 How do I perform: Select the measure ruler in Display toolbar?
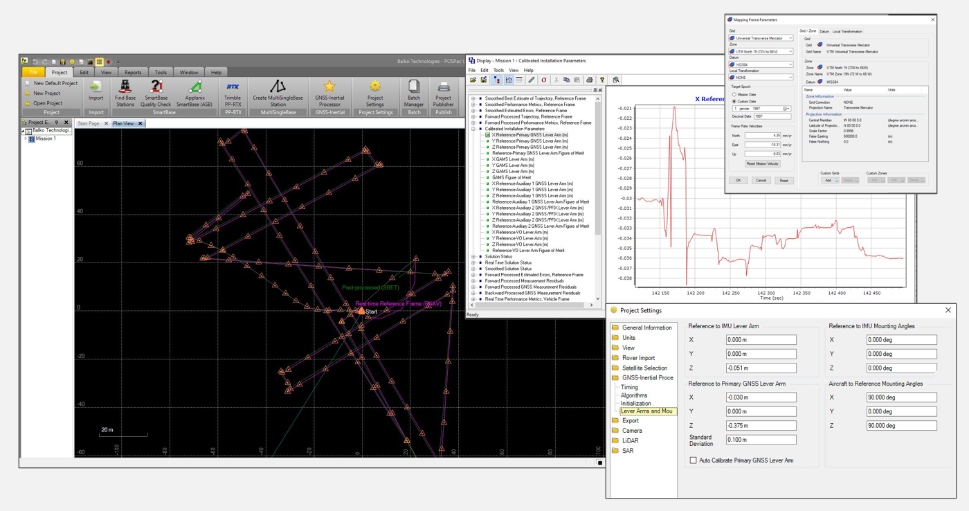tap(531, 80)
